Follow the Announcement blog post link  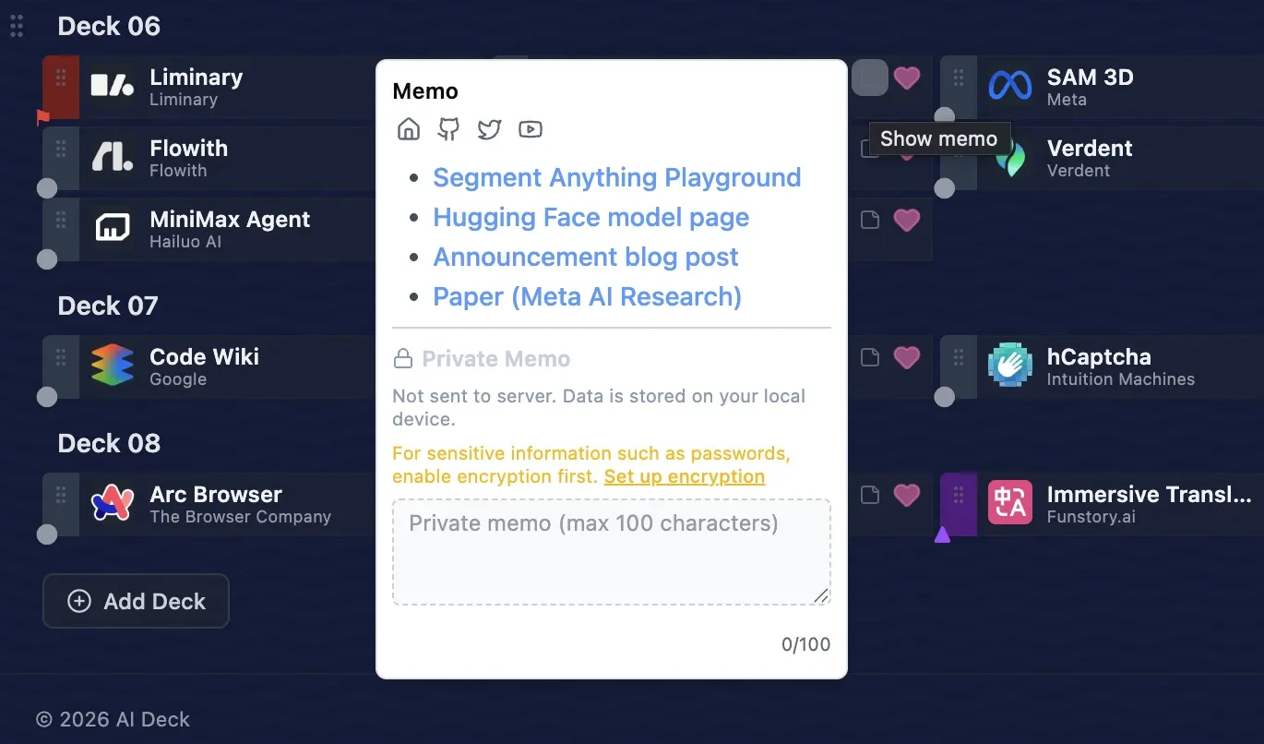(586, 257)
